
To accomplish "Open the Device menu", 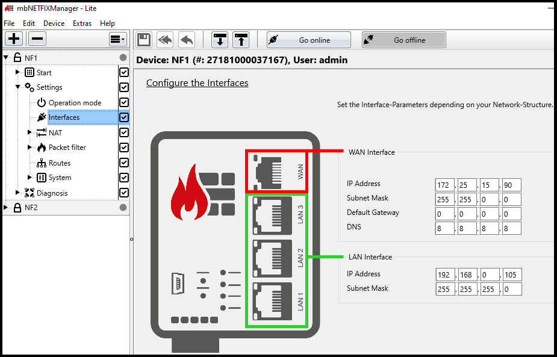I will [54, 23].
